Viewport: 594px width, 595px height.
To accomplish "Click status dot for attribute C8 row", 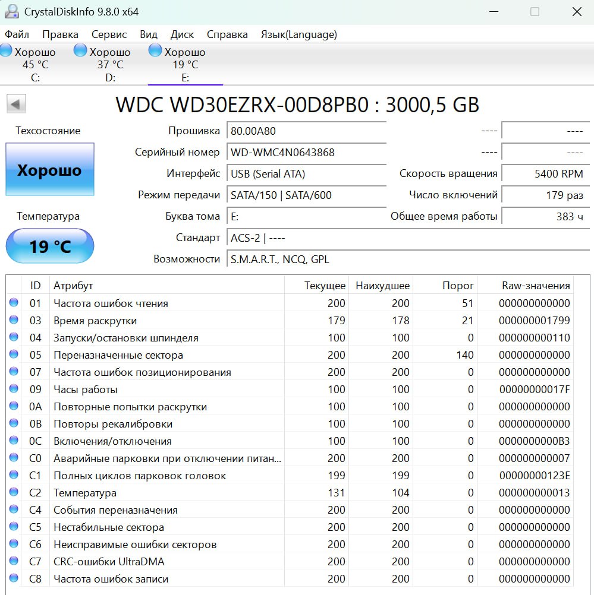I will click(14, 578).
